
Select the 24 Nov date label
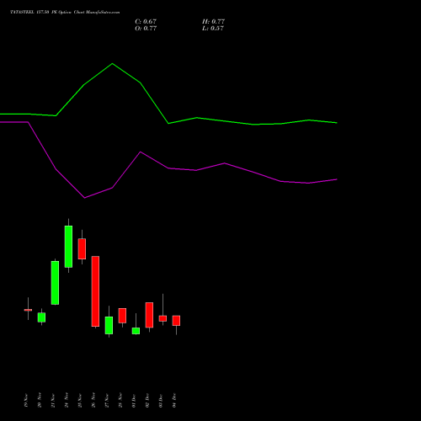coord(67,401)
